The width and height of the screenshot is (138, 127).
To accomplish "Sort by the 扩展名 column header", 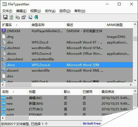I will point(15,25).
